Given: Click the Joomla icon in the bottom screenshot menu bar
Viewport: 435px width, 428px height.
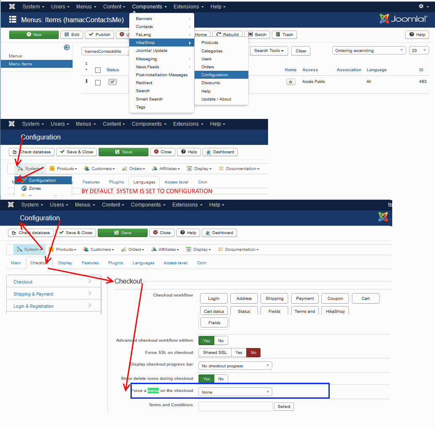Looking at the screenshot, I should coord(11,204).
